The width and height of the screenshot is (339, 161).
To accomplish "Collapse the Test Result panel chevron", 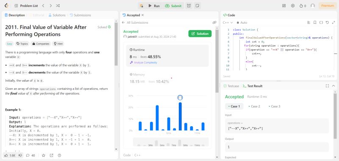I will coord(333,86).
